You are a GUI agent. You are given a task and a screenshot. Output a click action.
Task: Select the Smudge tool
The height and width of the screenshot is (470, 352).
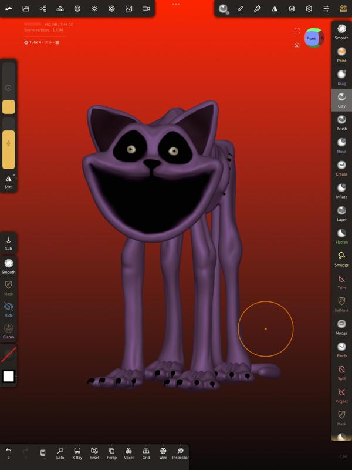click(x=341, y=259)
